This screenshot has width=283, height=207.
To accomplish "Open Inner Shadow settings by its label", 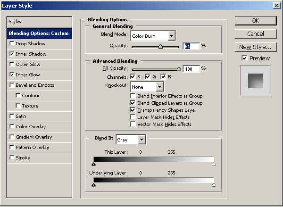I will 31,54.
